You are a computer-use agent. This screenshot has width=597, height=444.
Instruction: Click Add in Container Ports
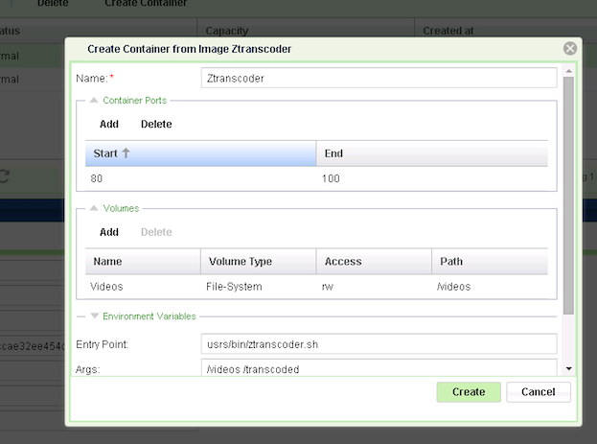pos(109,124)
